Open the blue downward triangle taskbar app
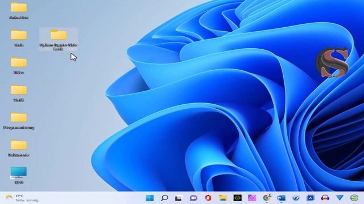Screen dimensions: 364x204 [340, 198]
